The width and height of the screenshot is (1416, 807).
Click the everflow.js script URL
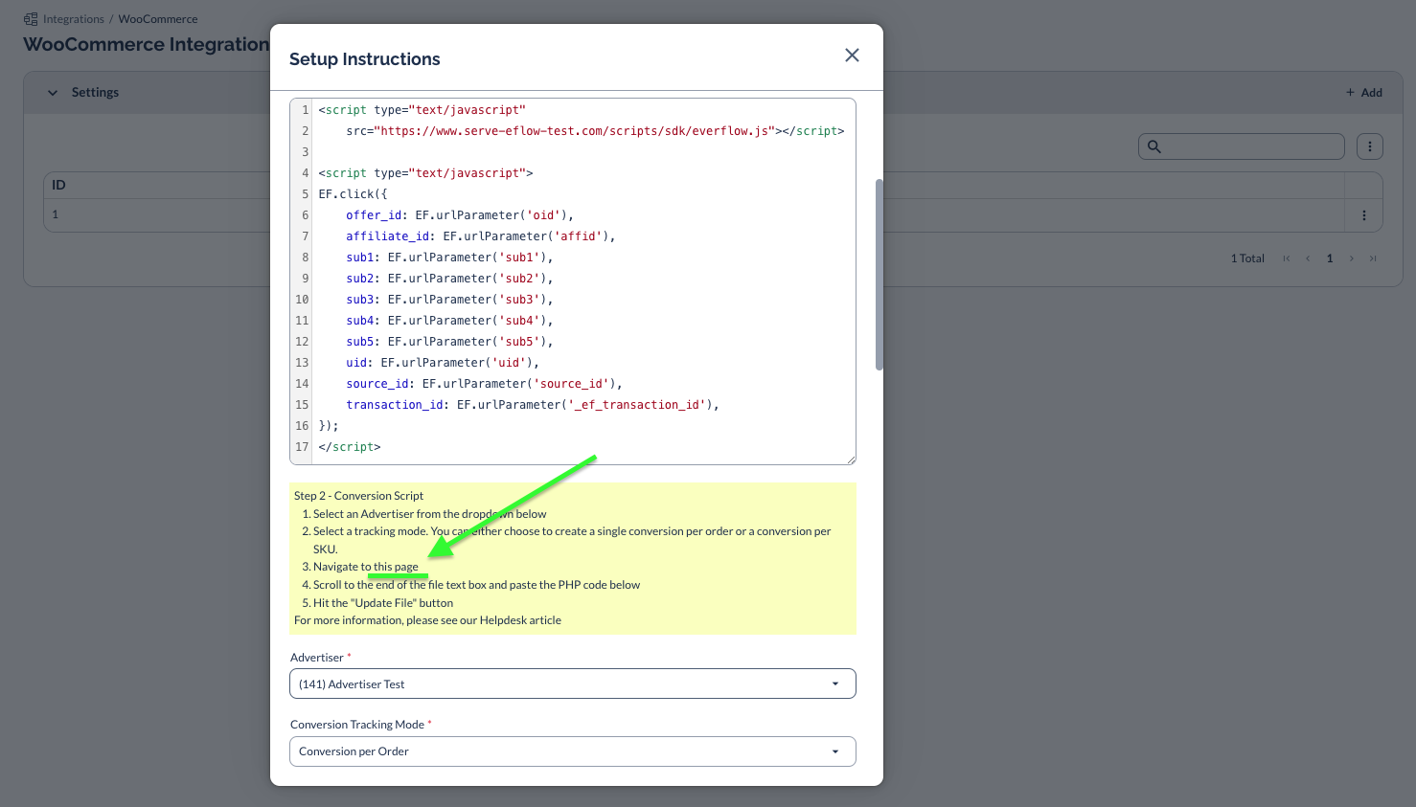point(575,131)
